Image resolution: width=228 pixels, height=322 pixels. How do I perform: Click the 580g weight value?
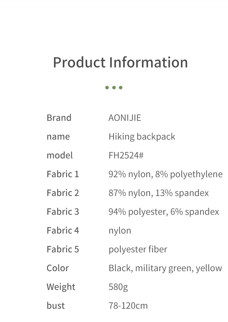click(x=118, y=287)
